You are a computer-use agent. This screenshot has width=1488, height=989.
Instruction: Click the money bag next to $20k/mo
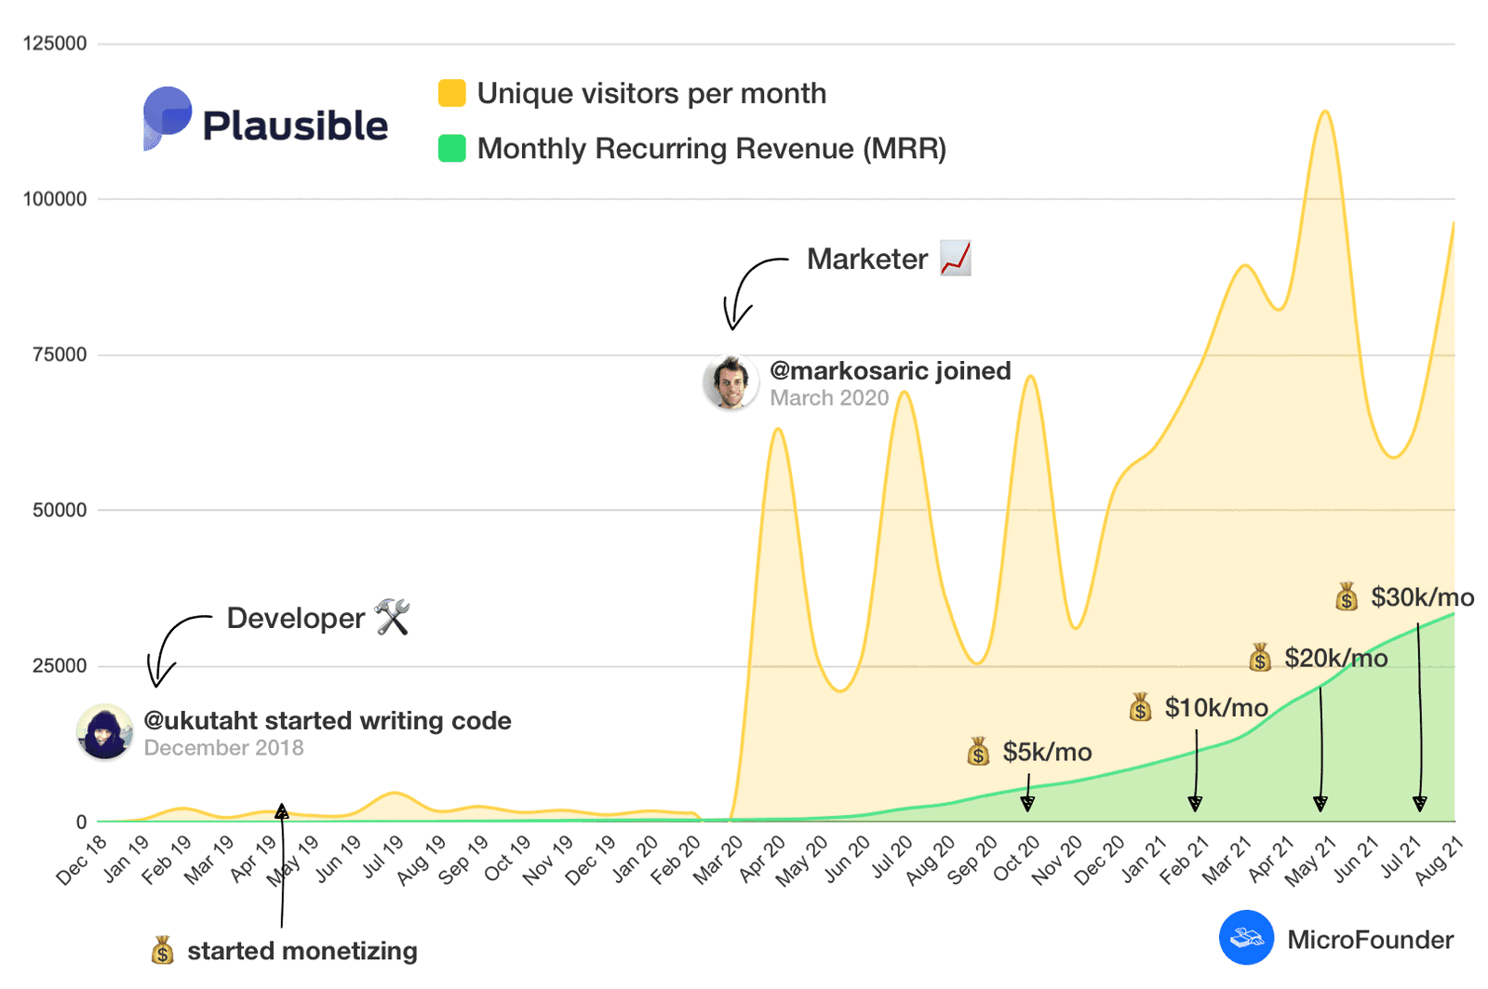click(1260, 658)
